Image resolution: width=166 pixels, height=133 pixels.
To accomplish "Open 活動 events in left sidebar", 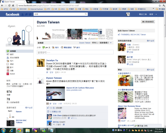I will [10, 71].
